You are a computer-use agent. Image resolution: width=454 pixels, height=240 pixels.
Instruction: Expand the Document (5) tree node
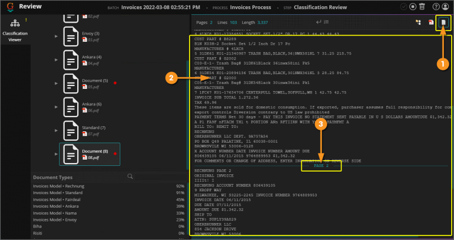click(x=56, y=83)
